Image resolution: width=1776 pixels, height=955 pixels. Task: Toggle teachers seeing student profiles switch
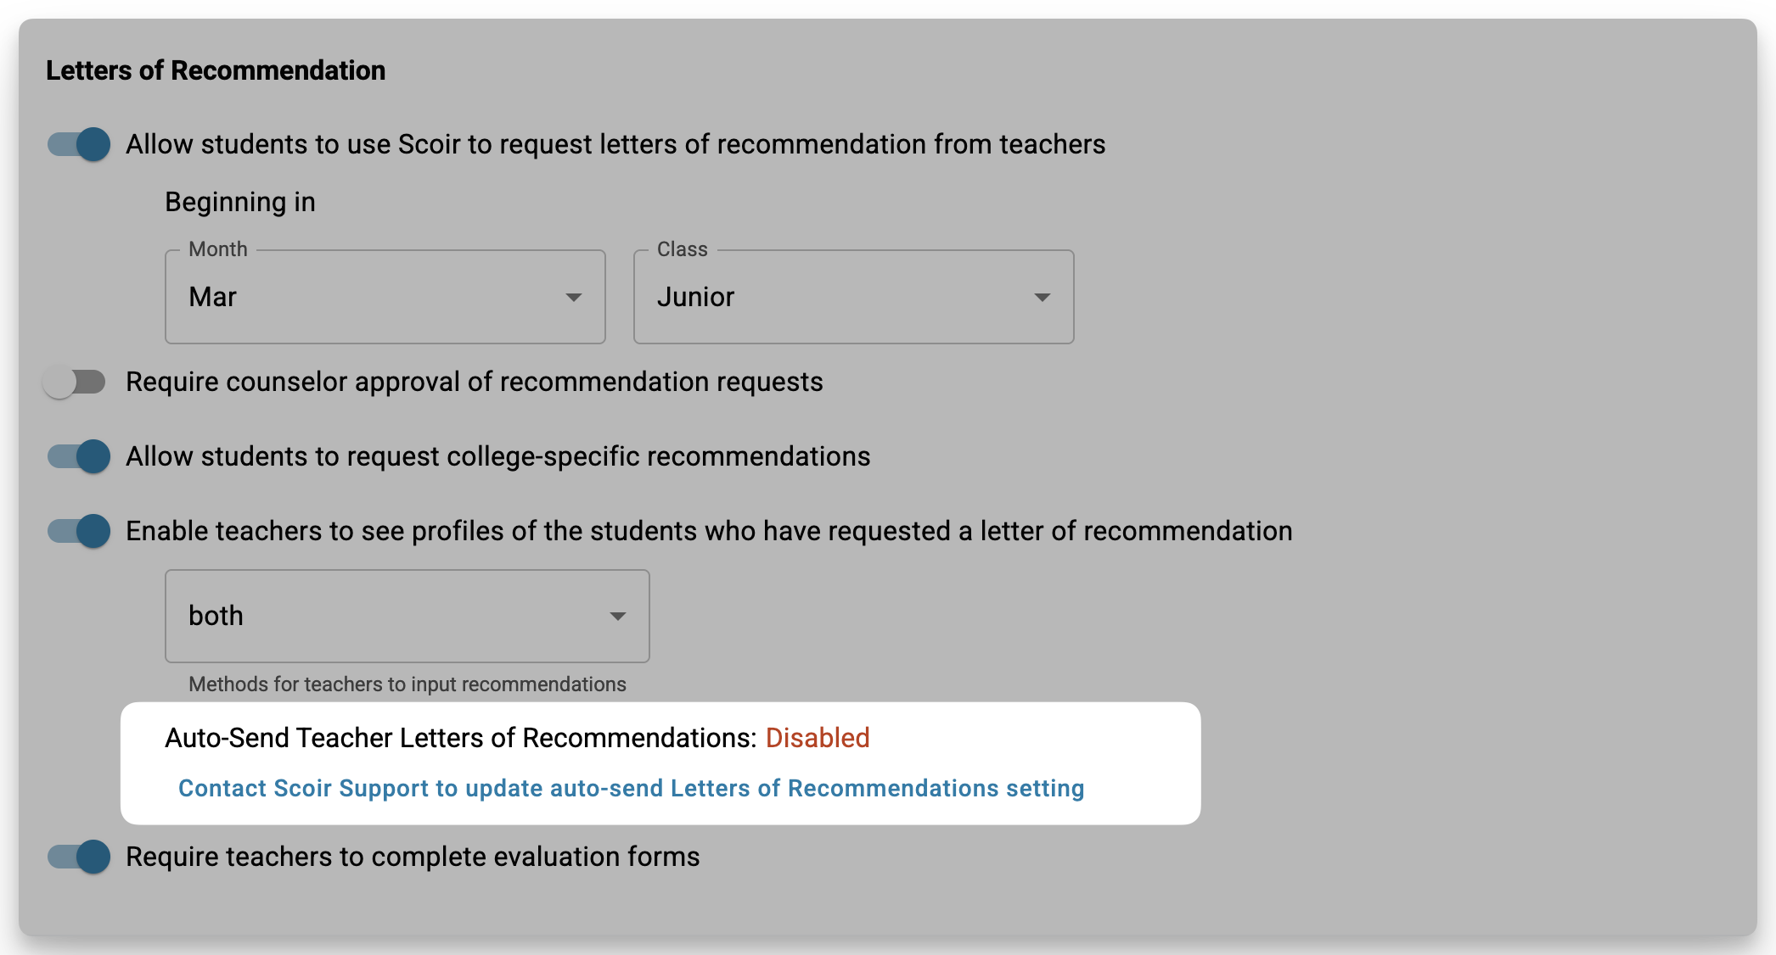coord(79,531)
